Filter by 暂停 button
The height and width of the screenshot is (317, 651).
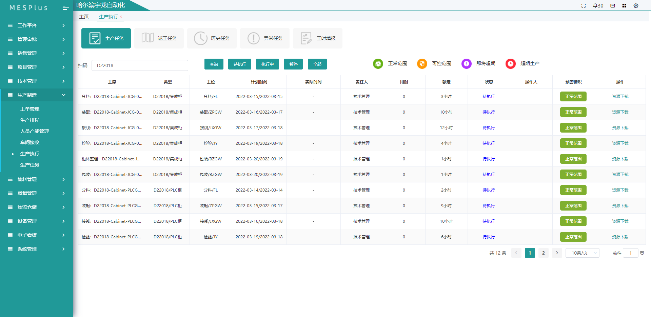click(293, 64)
